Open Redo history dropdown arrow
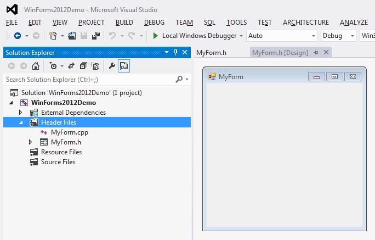The image size is (375, 240). point(141,36)
